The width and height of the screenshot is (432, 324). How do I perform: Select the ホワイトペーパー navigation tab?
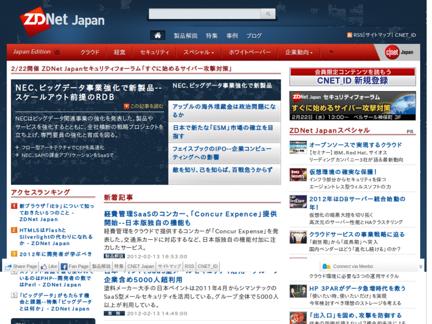(249, 52)
